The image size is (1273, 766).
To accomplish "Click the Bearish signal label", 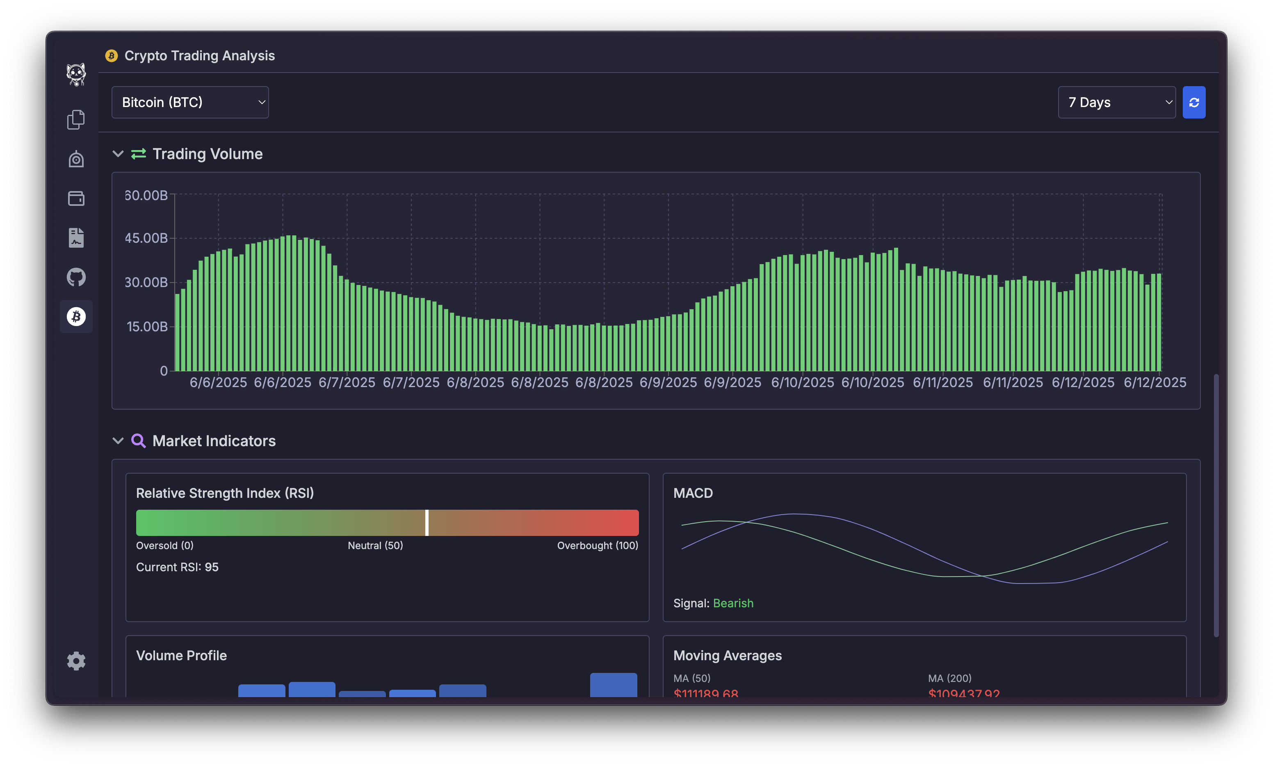I will point(732,603).
